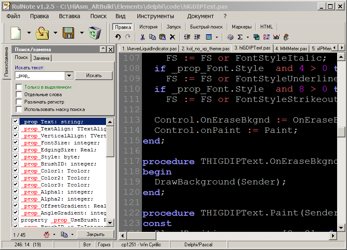The width and height of the screenshot is (347, 250).
Task: Uncheck the '_prop_Style: byte;' result checkbox
Action: click(16, 156)
